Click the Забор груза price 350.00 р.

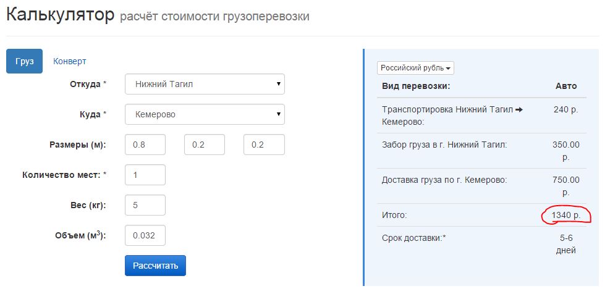pyautogui.click(x=566, y=151)
